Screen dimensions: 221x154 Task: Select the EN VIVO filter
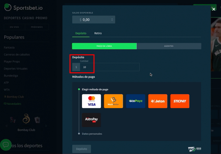coord(14,27)
